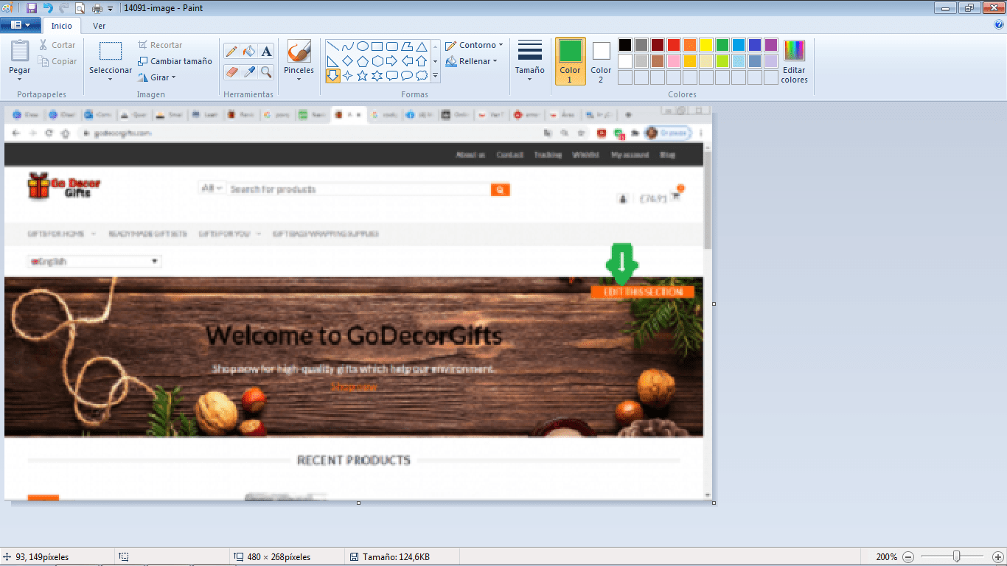Image resolution: width=1007 pixels, height=566 pixels.
Task: Select the Pencil tool
Action: [231, 52]
